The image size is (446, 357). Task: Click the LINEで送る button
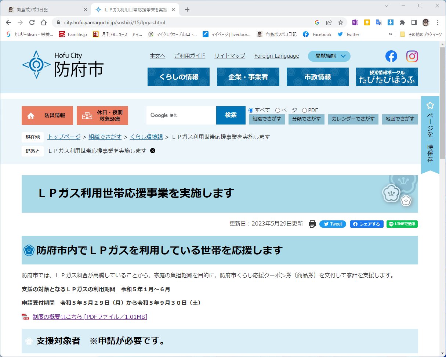402,224
